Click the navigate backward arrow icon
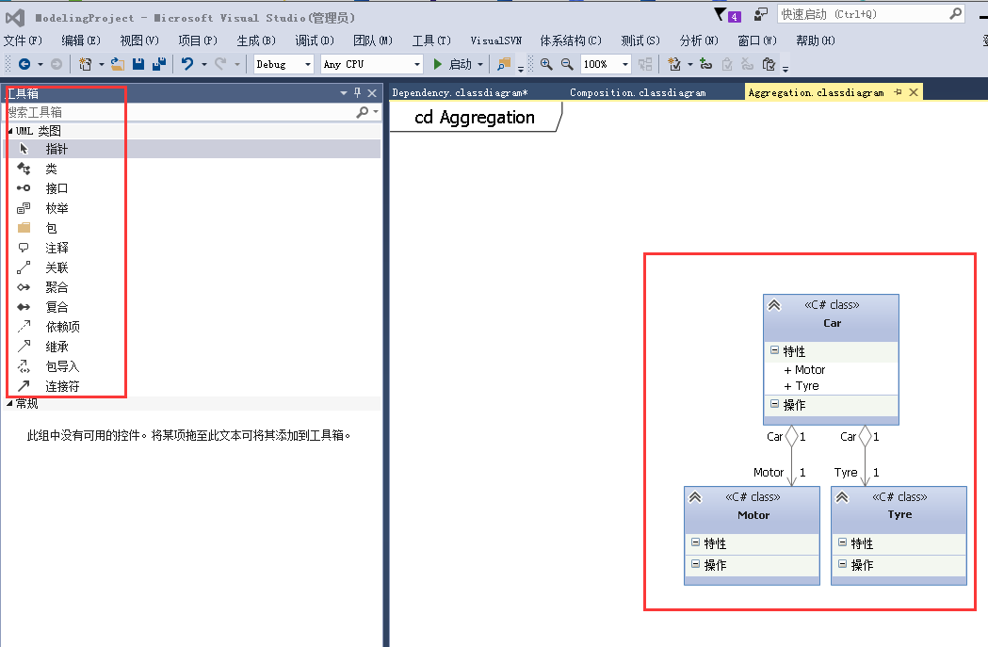Screen dimensions: 988x647 coord(24,64)
